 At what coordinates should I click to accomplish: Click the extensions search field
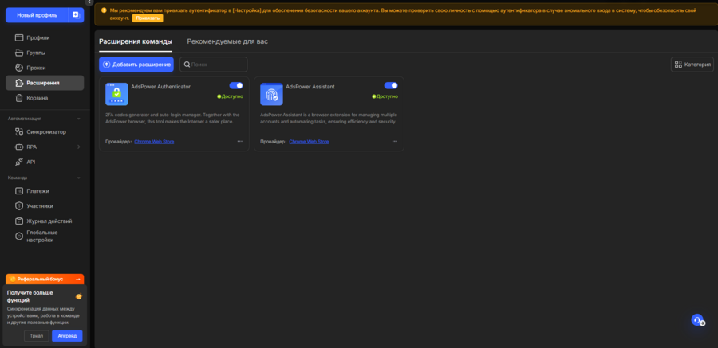tap(214, 65)
